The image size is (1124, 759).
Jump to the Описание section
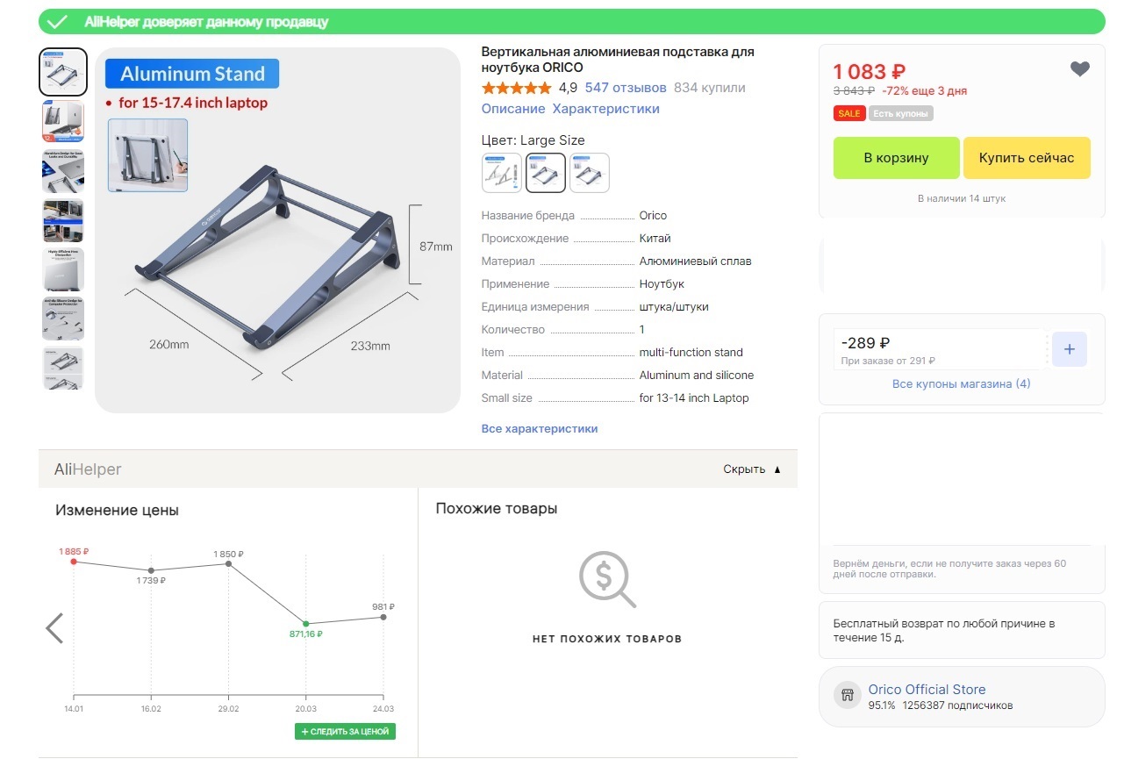513,109
